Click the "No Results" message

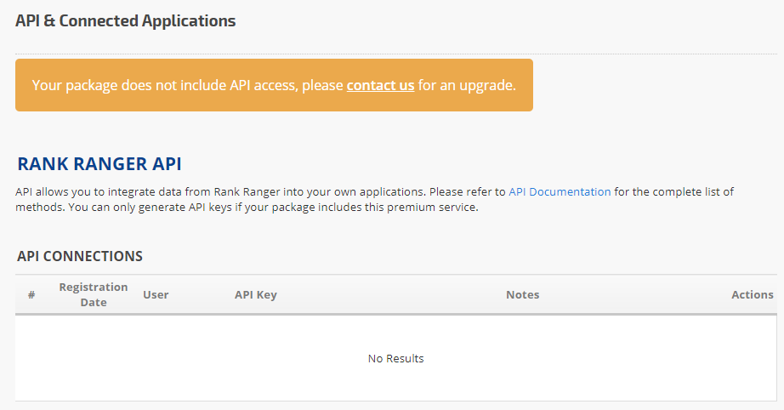pyautogui.click(x=395, y=358)
